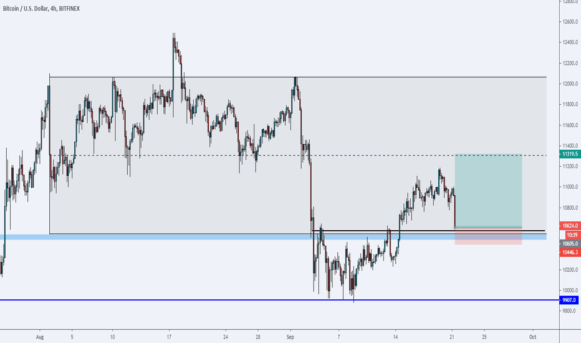Click the 21 date label on time axis

[452, 337]
